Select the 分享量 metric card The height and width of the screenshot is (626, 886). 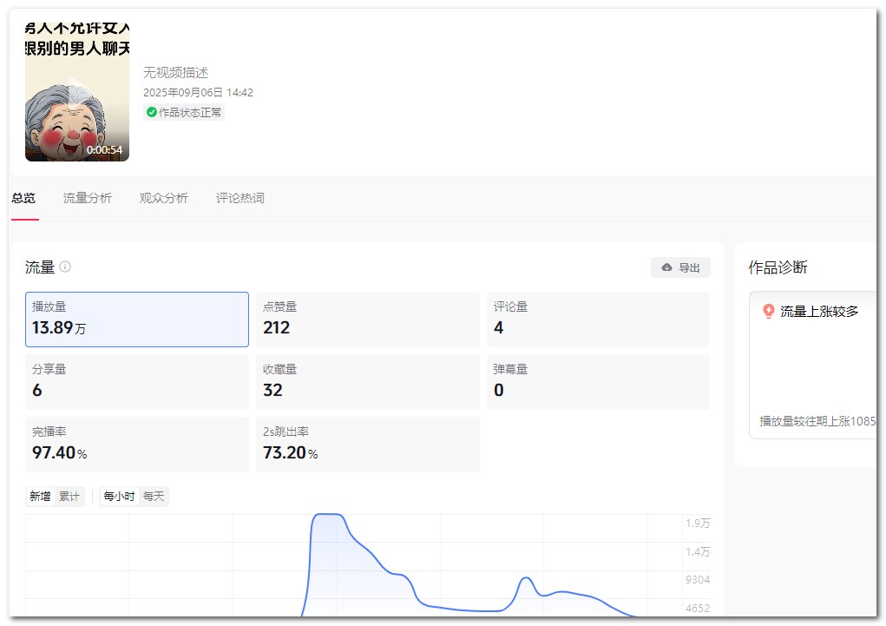pyautogui.click(x=137, y=382)
